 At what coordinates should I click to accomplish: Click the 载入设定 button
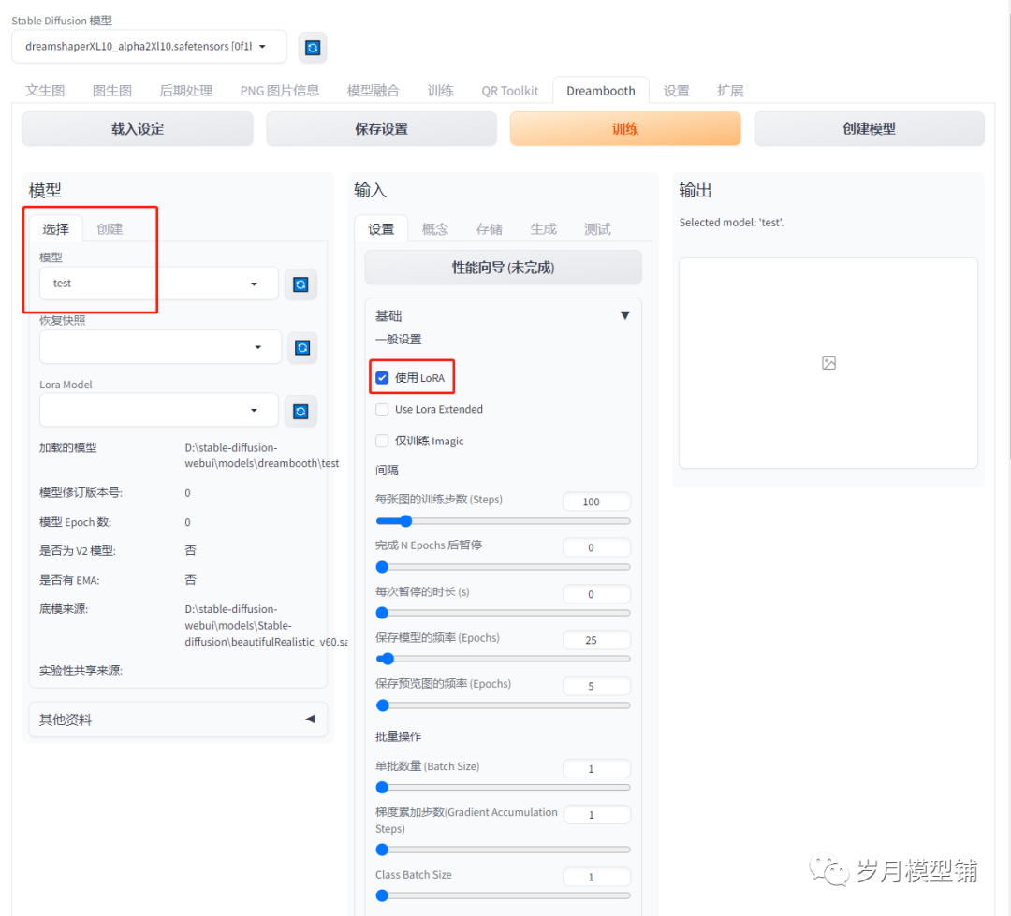point(138,129)
